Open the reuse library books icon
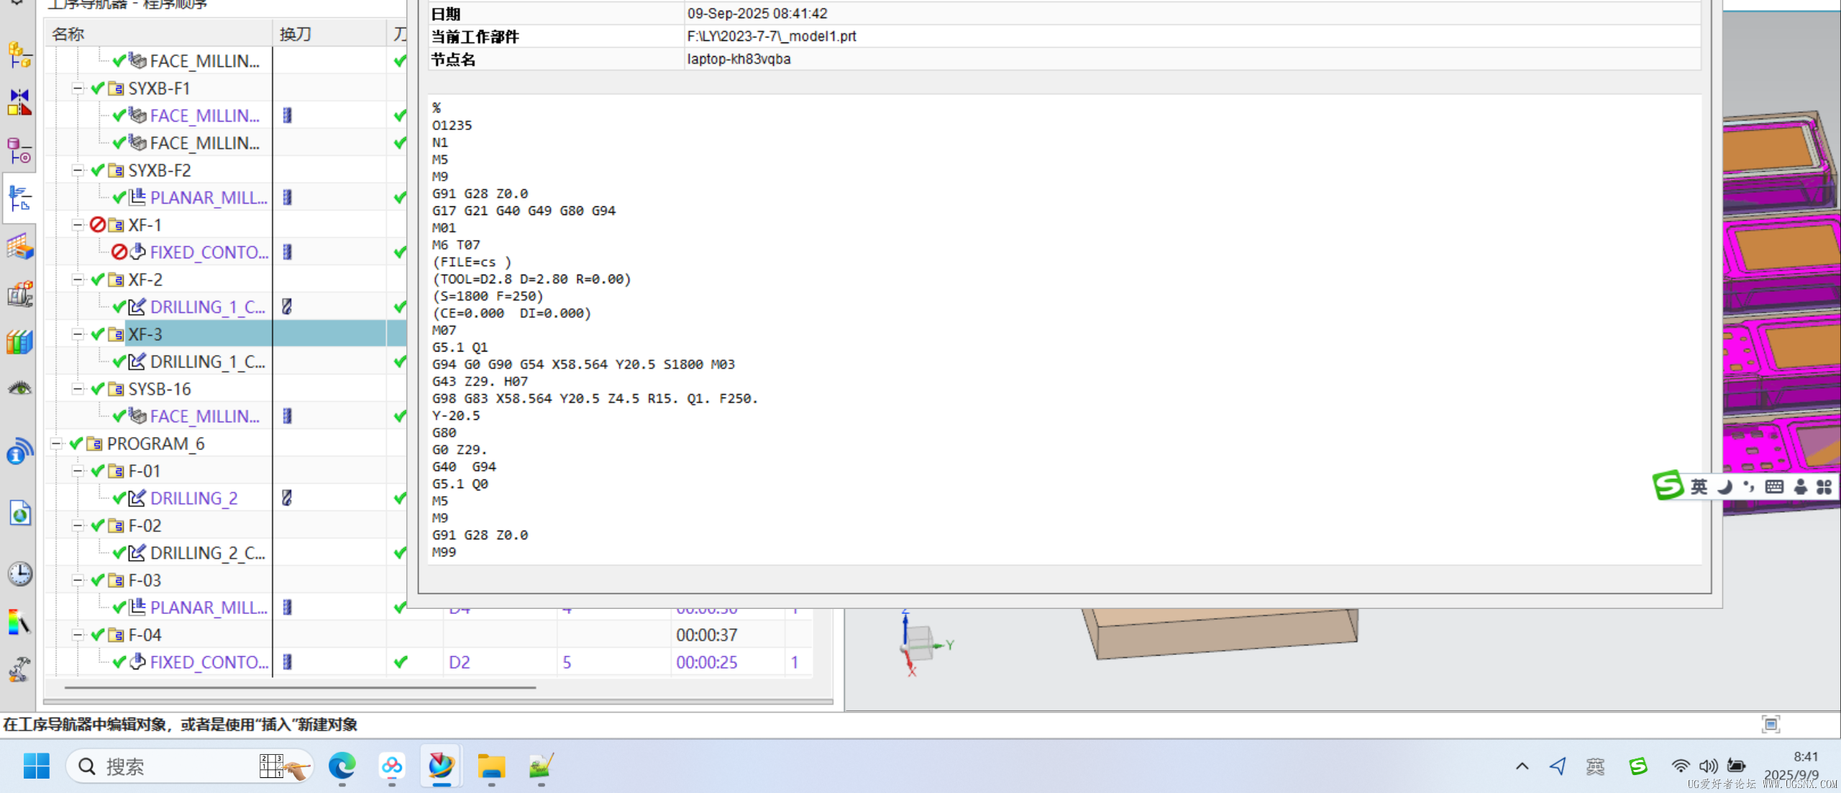Viewport: 1841px width, 793px height. coord(19,342)
